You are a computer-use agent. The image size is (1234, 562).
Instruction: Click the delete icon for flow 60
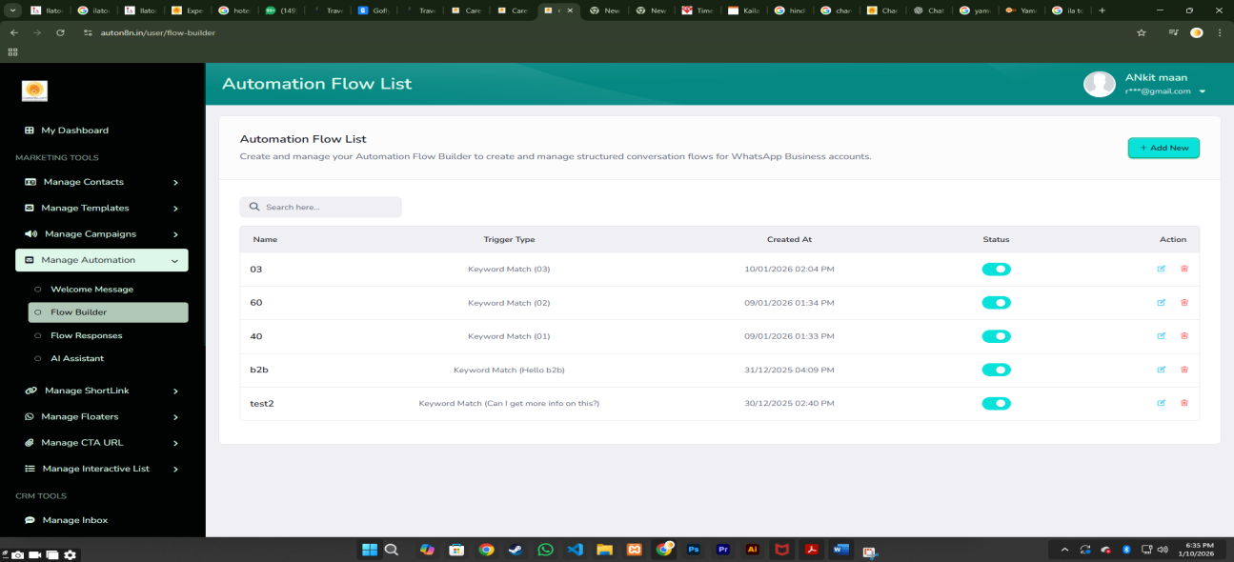tap(1184, 303)
